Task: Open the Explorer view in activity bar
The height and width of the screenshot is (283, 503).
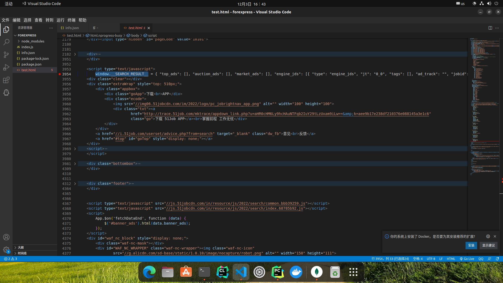Action: point(6,30)
